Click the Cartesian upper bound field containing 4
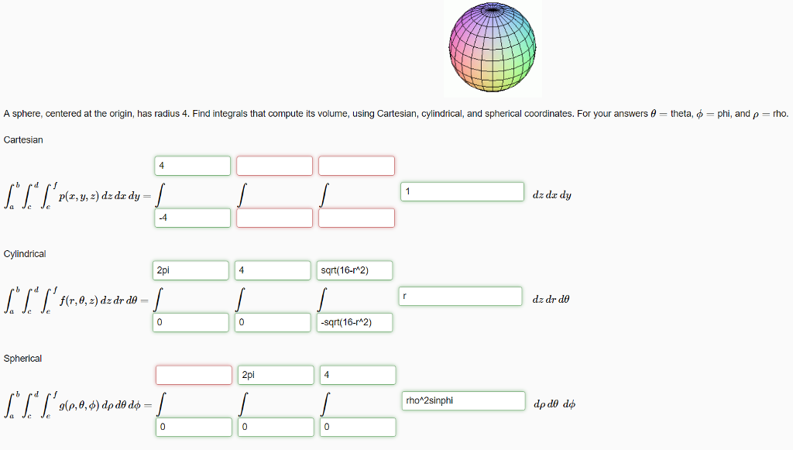Image resolution: width=793 pixels, height=450 pixels. click(191, 165)
